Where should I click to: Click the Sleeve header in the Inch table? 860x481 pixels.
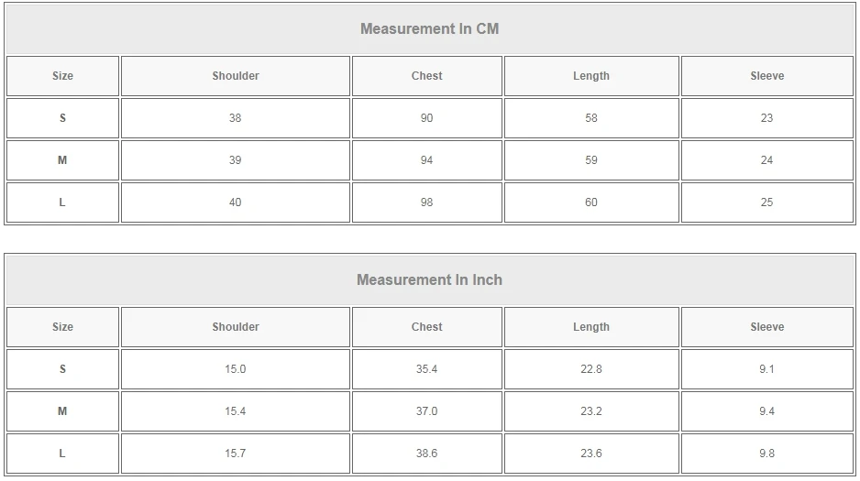coord(766,327)
